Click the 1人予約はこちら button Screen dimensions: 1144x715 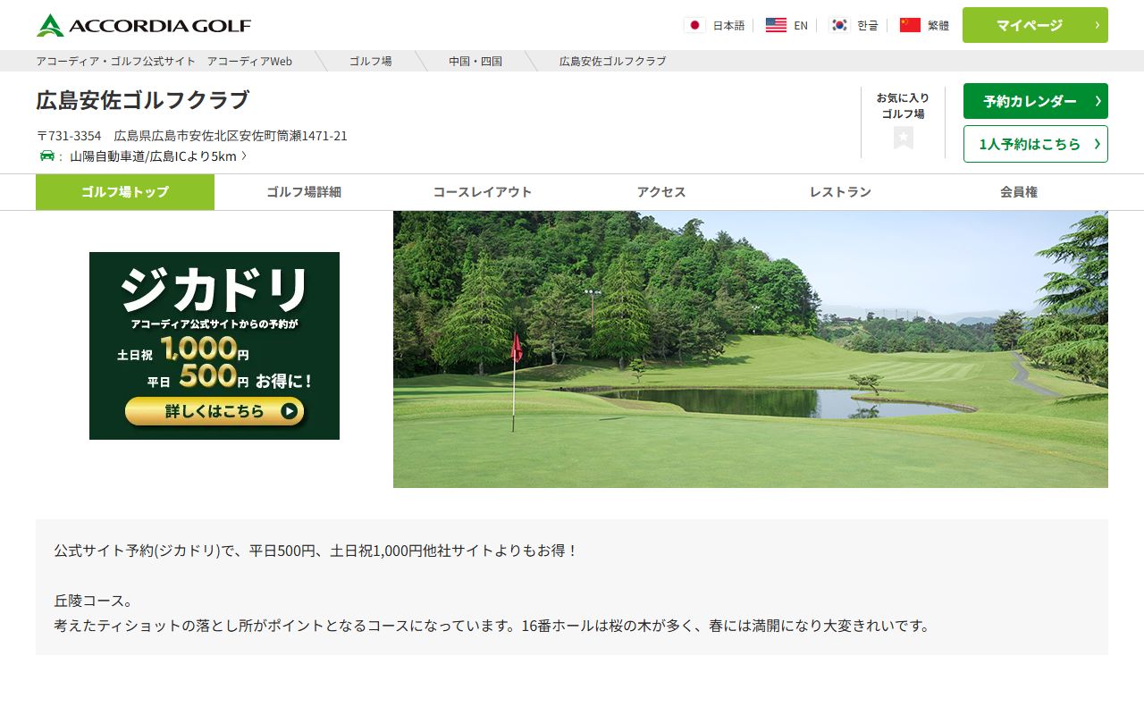click(x=1035, y=144)
